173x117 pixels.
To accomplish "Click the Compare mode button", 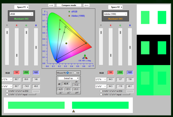I will [69, 5].
